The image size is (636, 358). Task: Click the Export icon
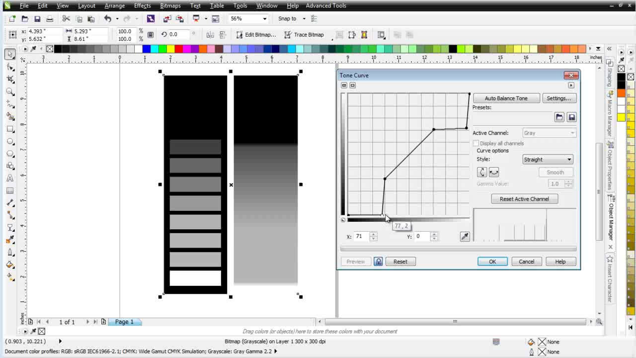tap(179, 19)
